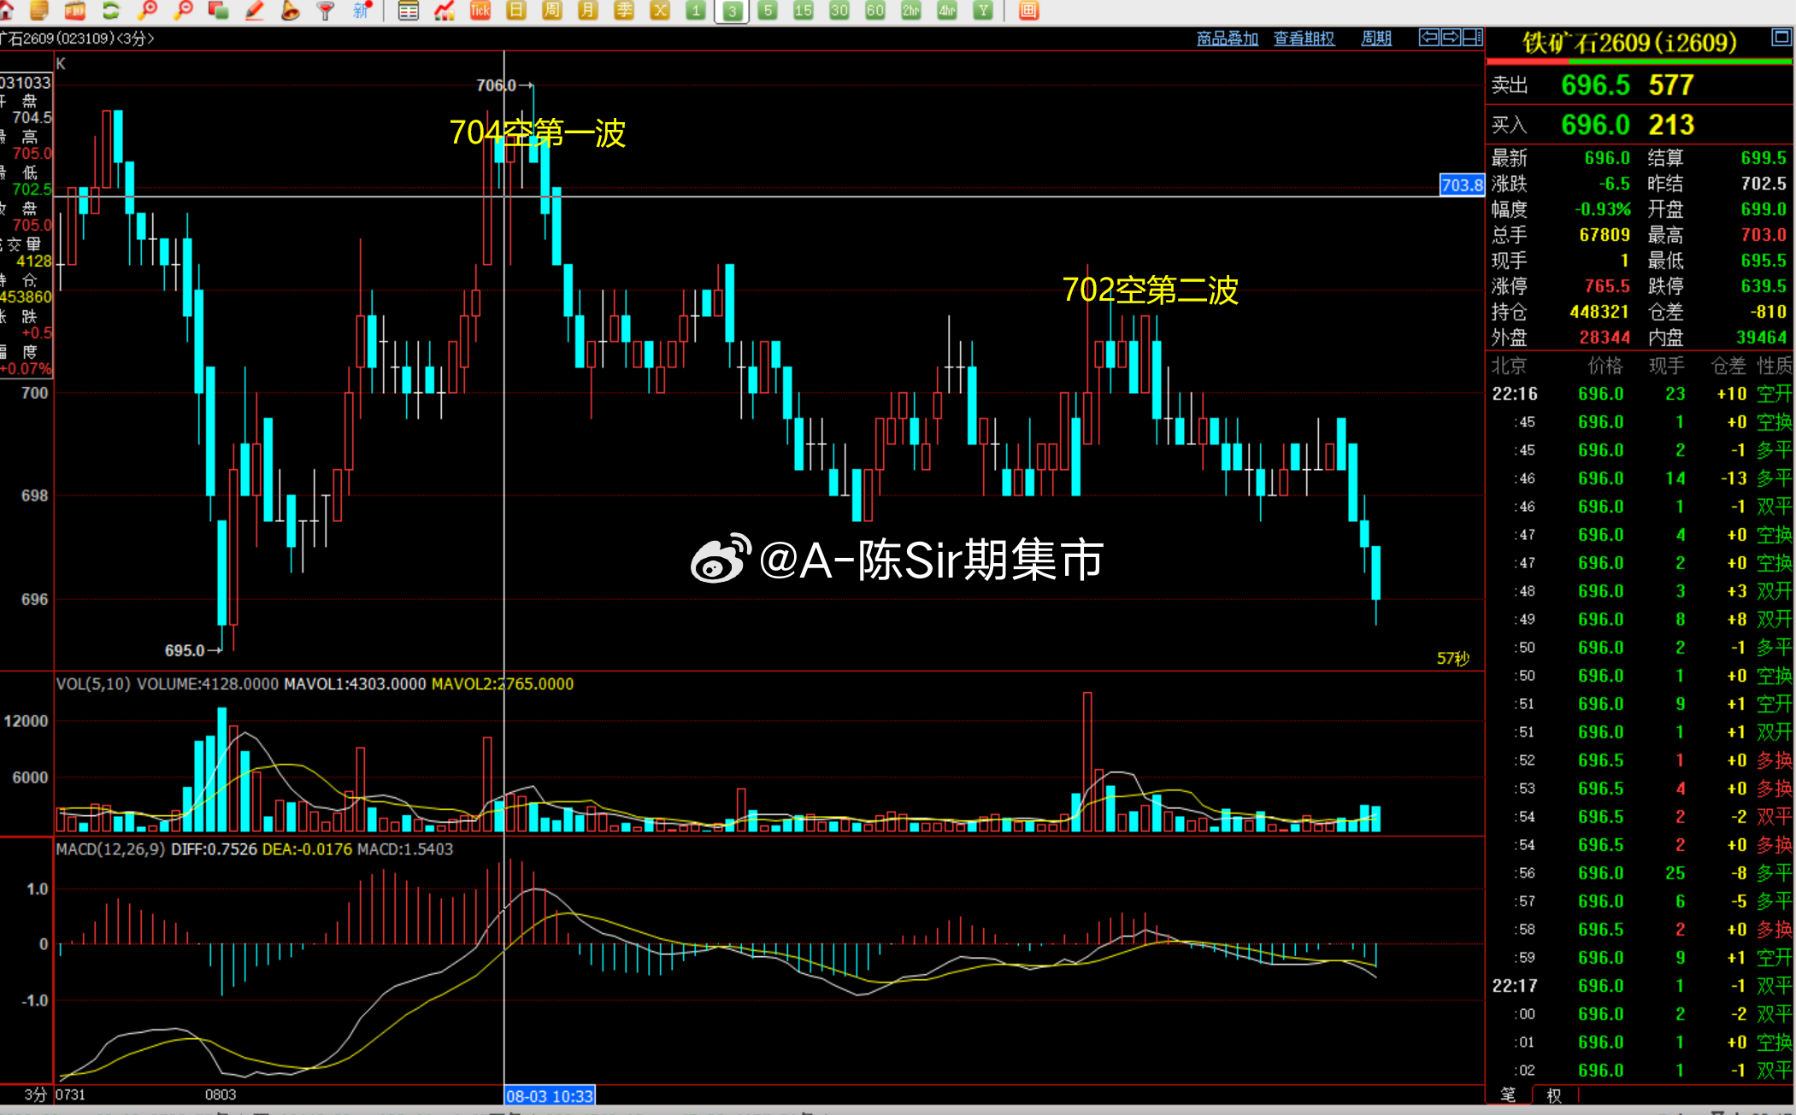The height and width of the screenshot is (1115, 1796).
Task: Click the 57秒 countdown timer
Action: pos(1452,658)
